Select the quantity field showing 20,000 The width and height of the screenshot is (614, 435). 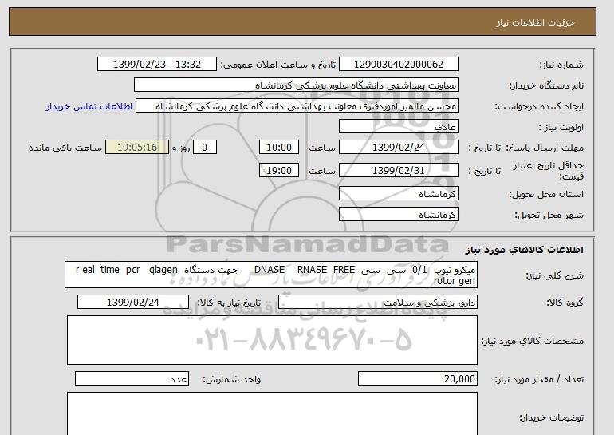click(x=418, y=379)
